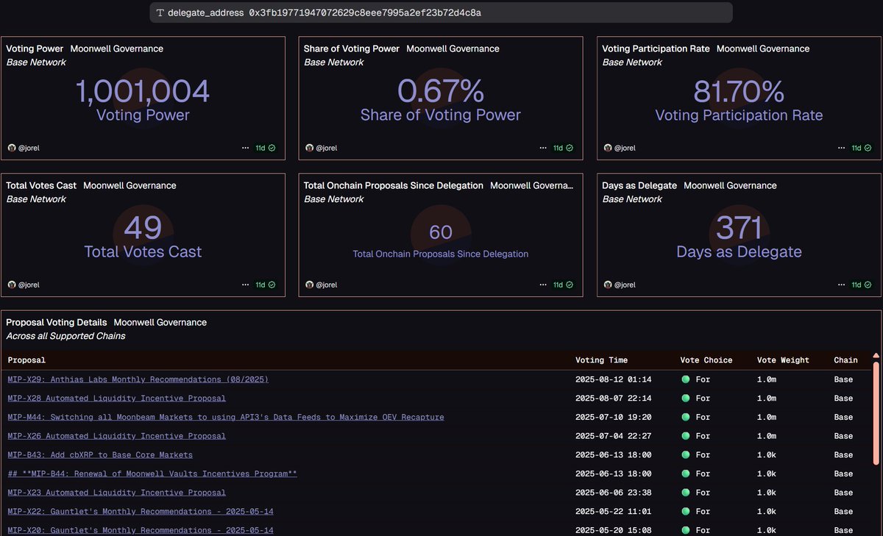Click the 11d refresh status on Voting Power card
This screenshot has width=883, height=536.
pos(266,148)
